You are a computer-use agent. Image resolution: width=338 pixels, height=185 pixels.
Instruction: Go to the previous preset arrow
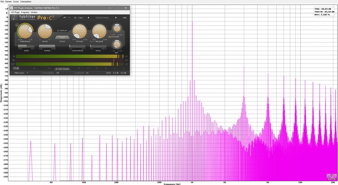click(88, 17)
